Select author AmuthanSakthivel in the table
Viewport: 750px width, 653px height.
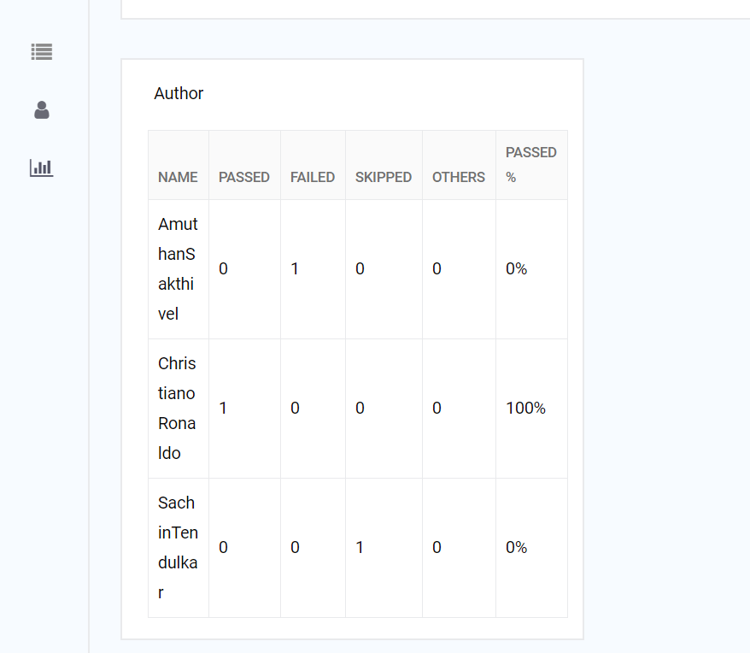click(x=177, y=268)
